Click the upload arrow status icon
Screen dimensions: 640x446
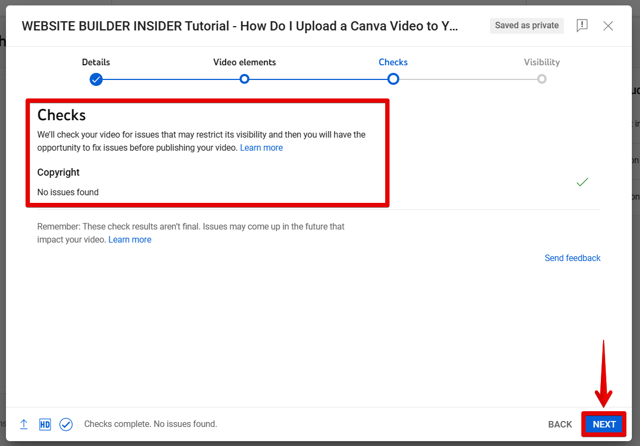(x=24, y=424)
